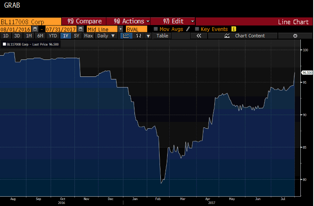Switch to Table view

pos(162,36)
